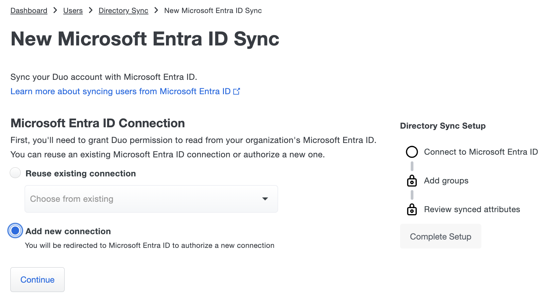Click the Add groups setup step

click(446, 181)
